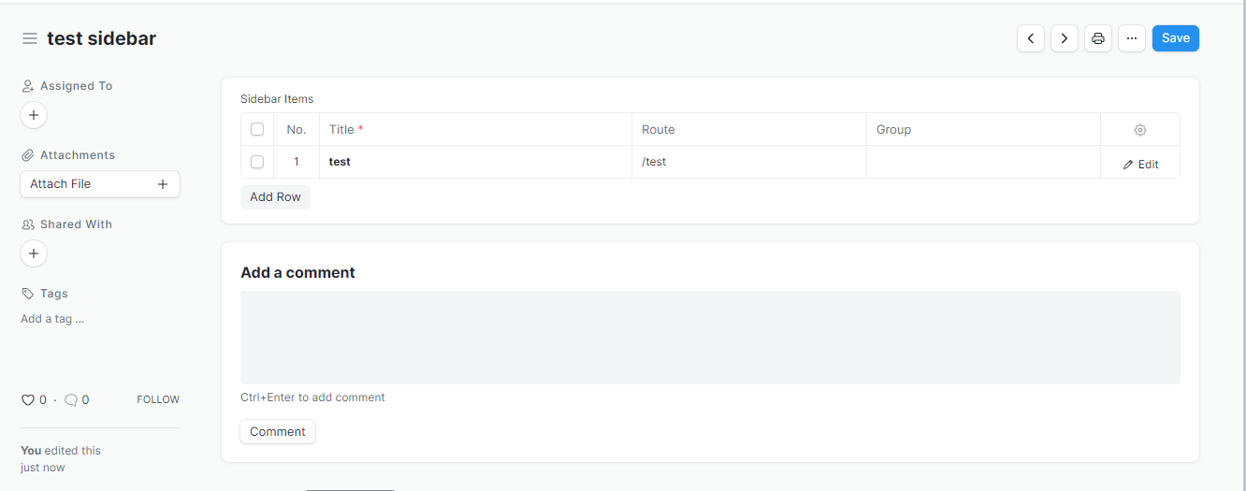Click the Add a tag field
The image size is (1246, 491).
pyautogui.click(x=53, y=319)
